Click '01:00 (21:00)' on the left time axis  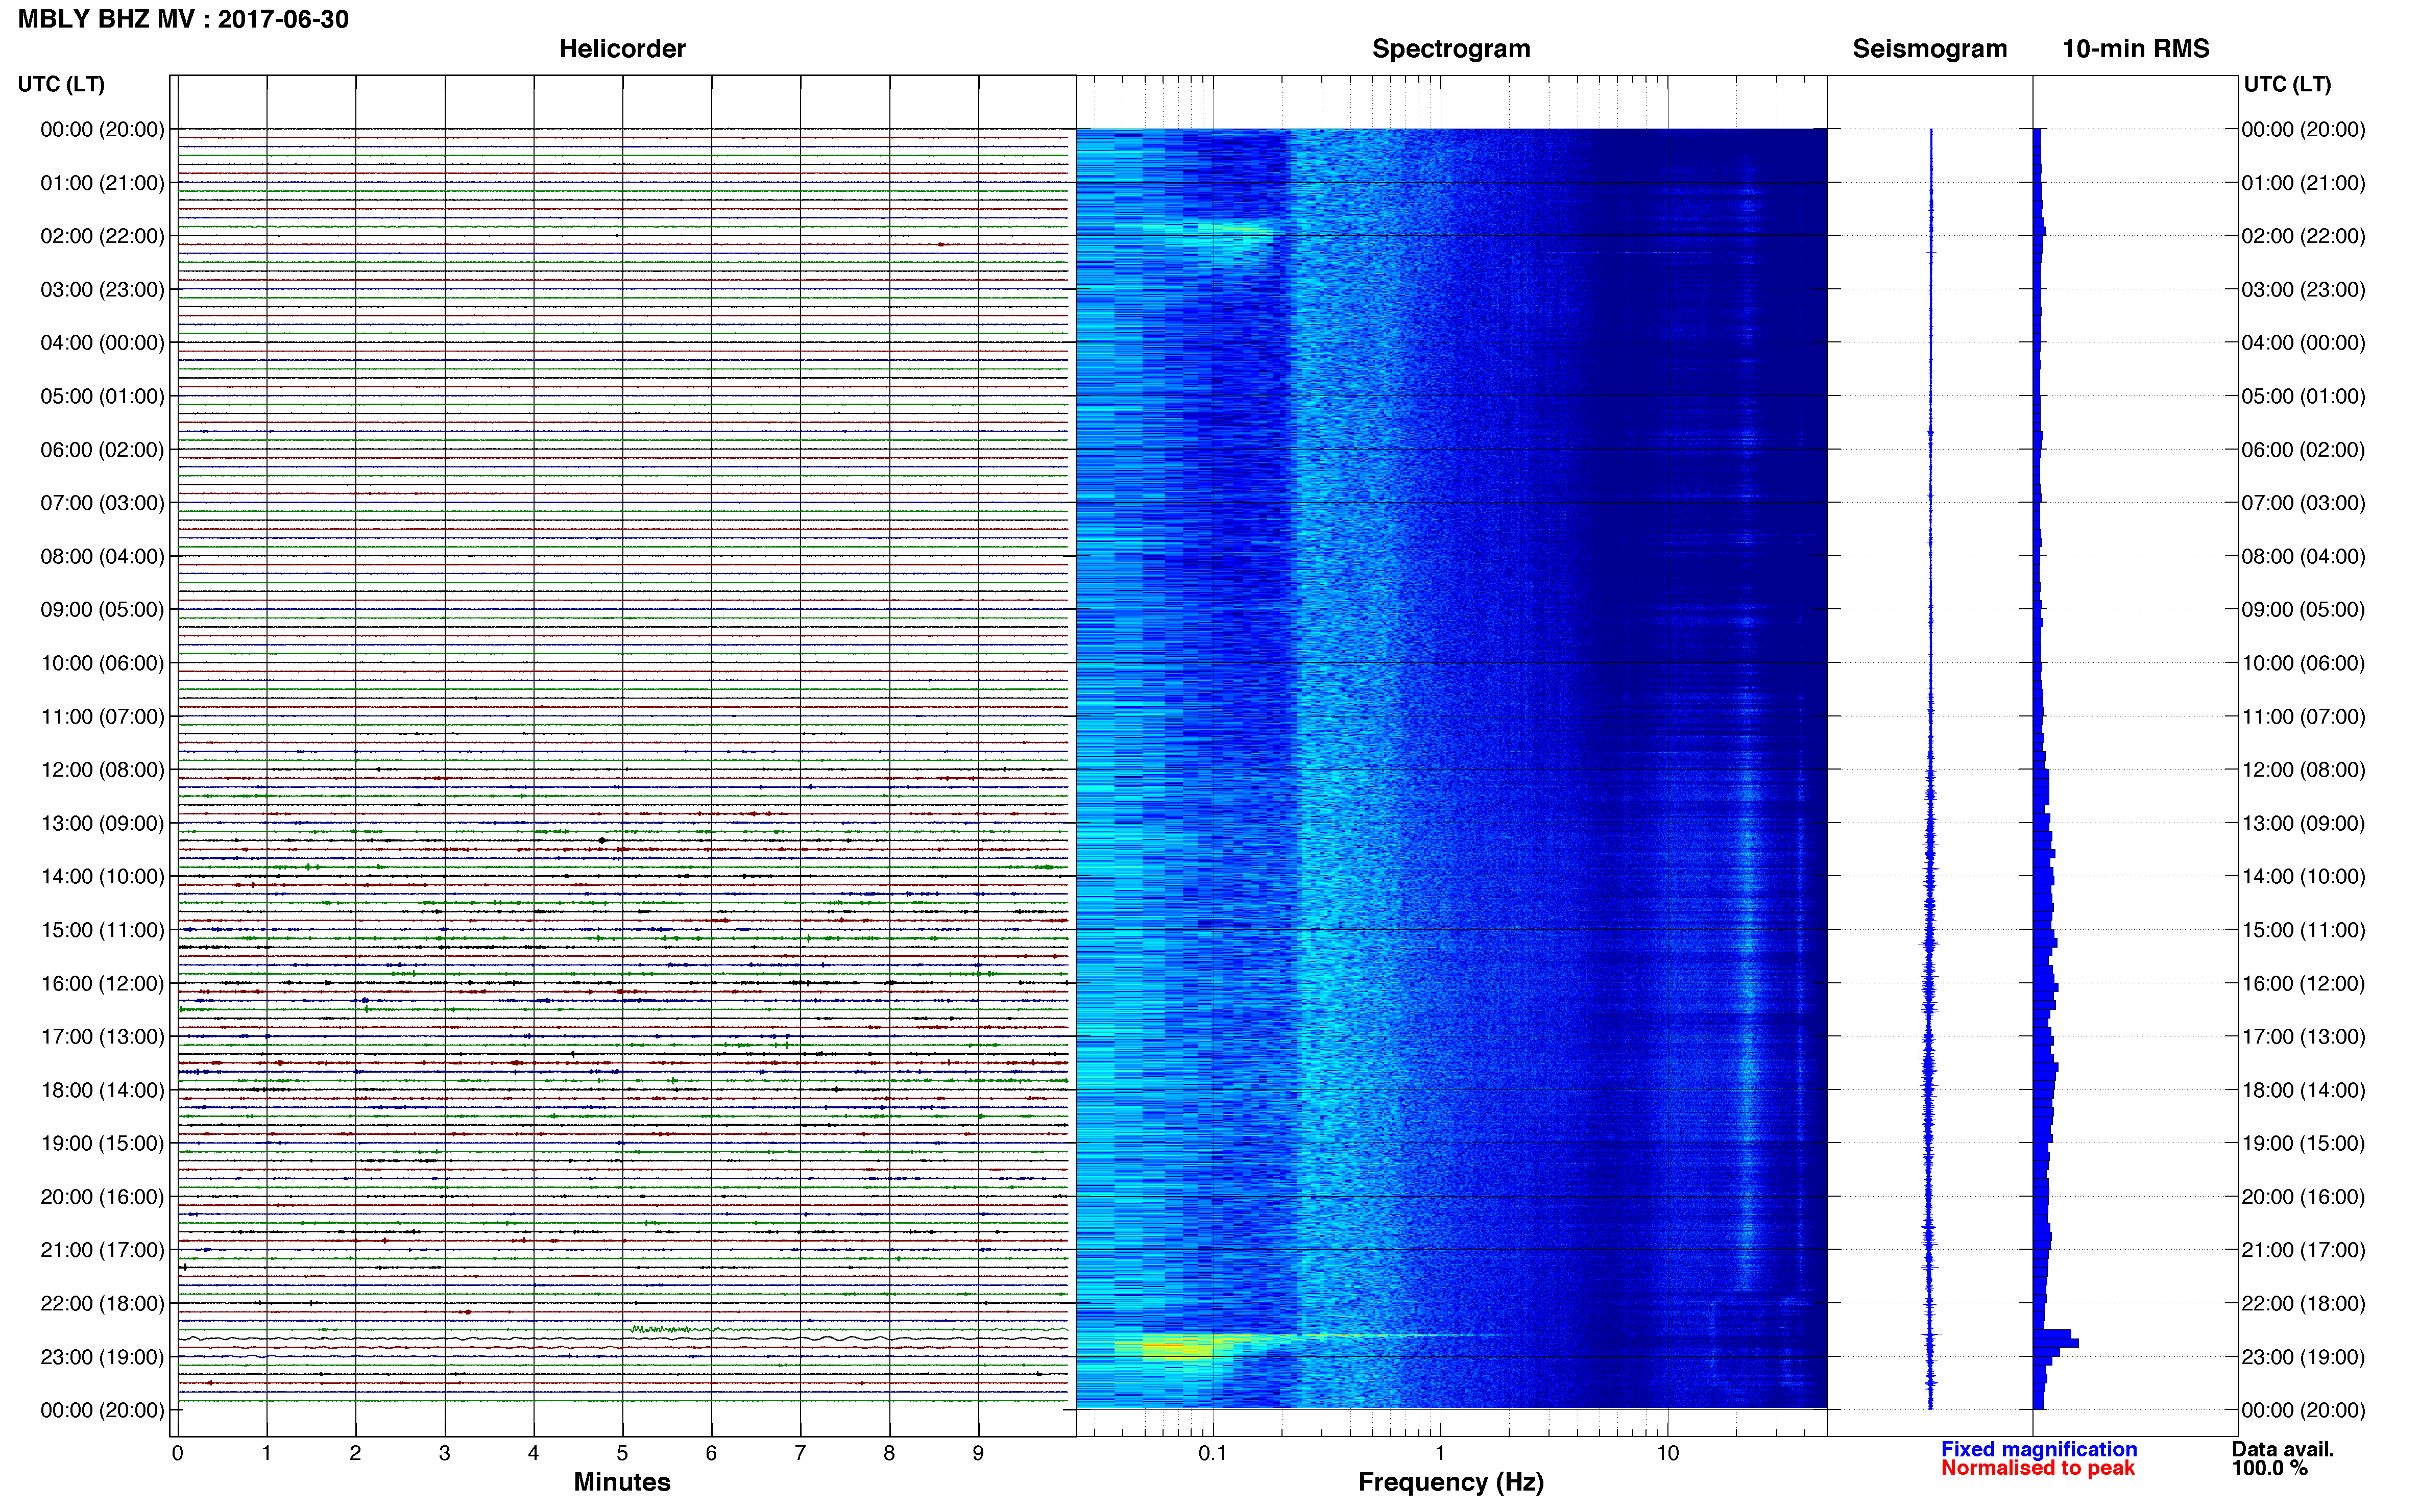point(102,183)
